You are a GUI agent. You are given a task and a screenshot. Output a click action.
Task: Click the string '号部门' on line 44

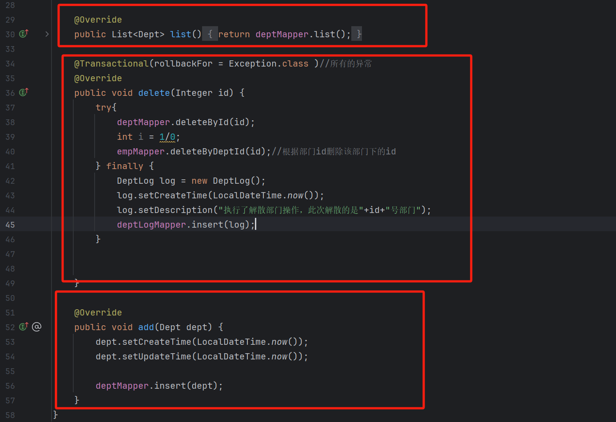click(403, 210)
